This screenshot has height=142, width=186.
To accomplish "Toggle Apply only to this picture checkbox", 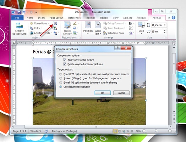I will [65, 60].
